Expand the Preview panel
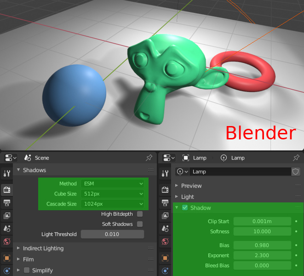This screenshot has height=276, width=304. pyautogui.click(x=177, y=186)
